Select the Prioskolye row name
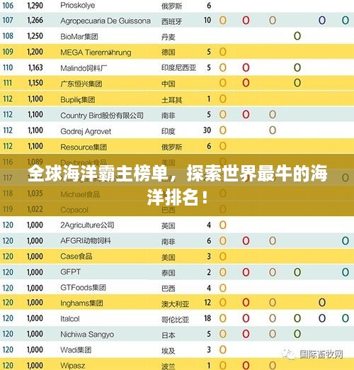This screenshot has width=354, height=370. point(78,5)
